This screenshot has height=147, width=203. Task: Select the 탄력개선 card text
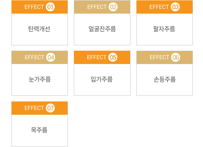click(x=39, y=29)
